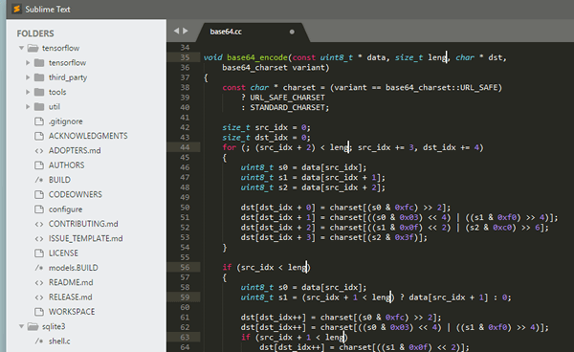Image resolution: width=574 pixels, height=352 pixels.
Task: Click 0xfc literal on line 50
Action: (404, 208)
